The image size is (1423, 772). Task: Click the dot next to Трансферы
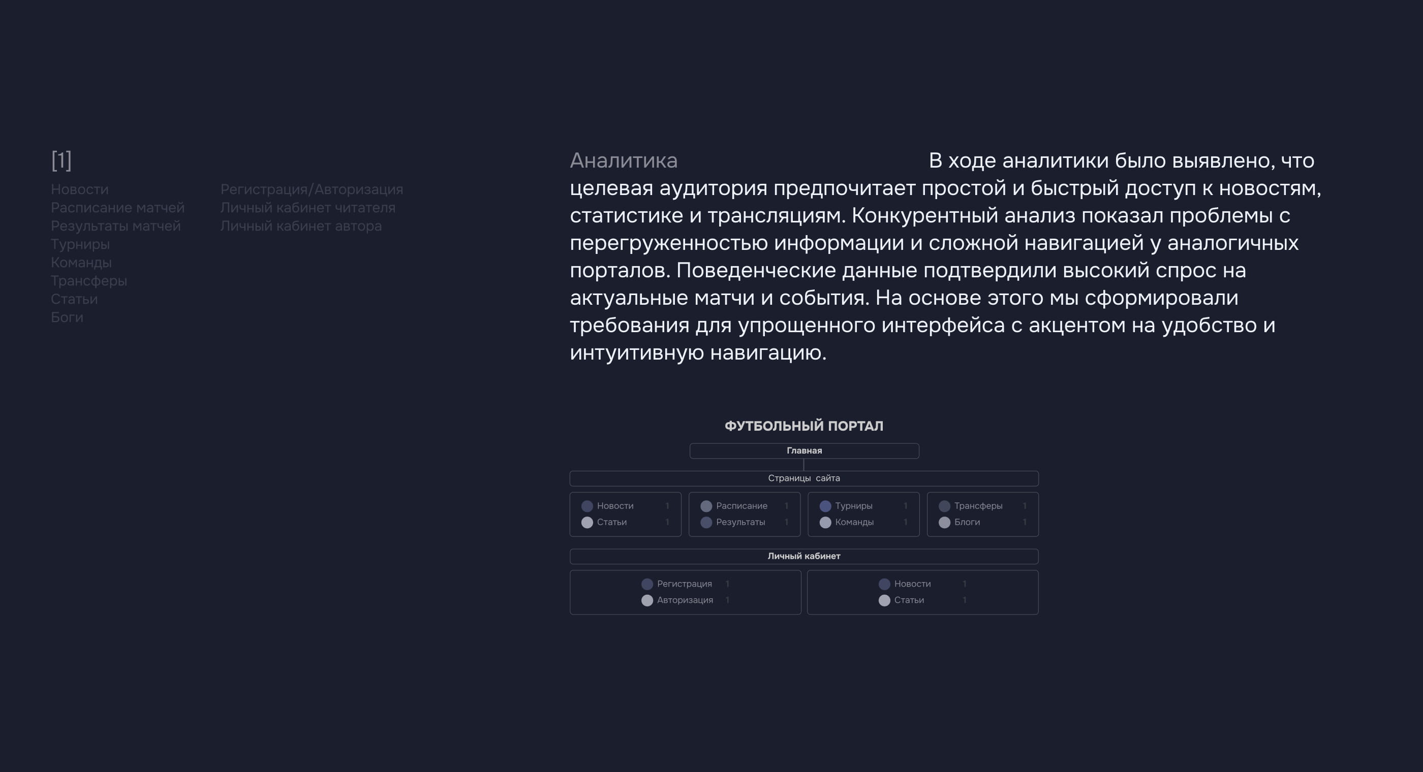945,506
